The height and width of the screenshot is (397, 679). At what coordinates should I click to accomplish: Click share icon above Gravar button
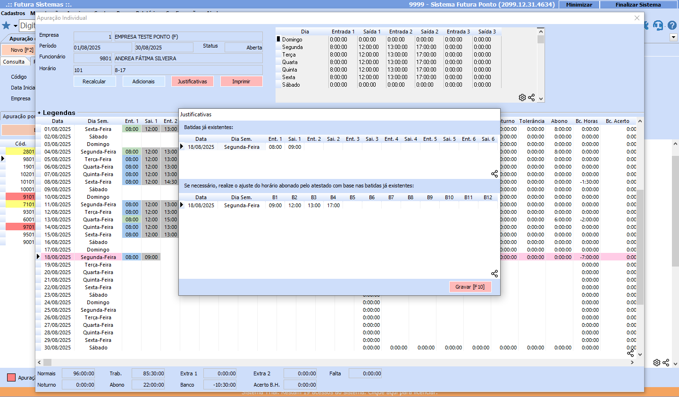[494, 274]
